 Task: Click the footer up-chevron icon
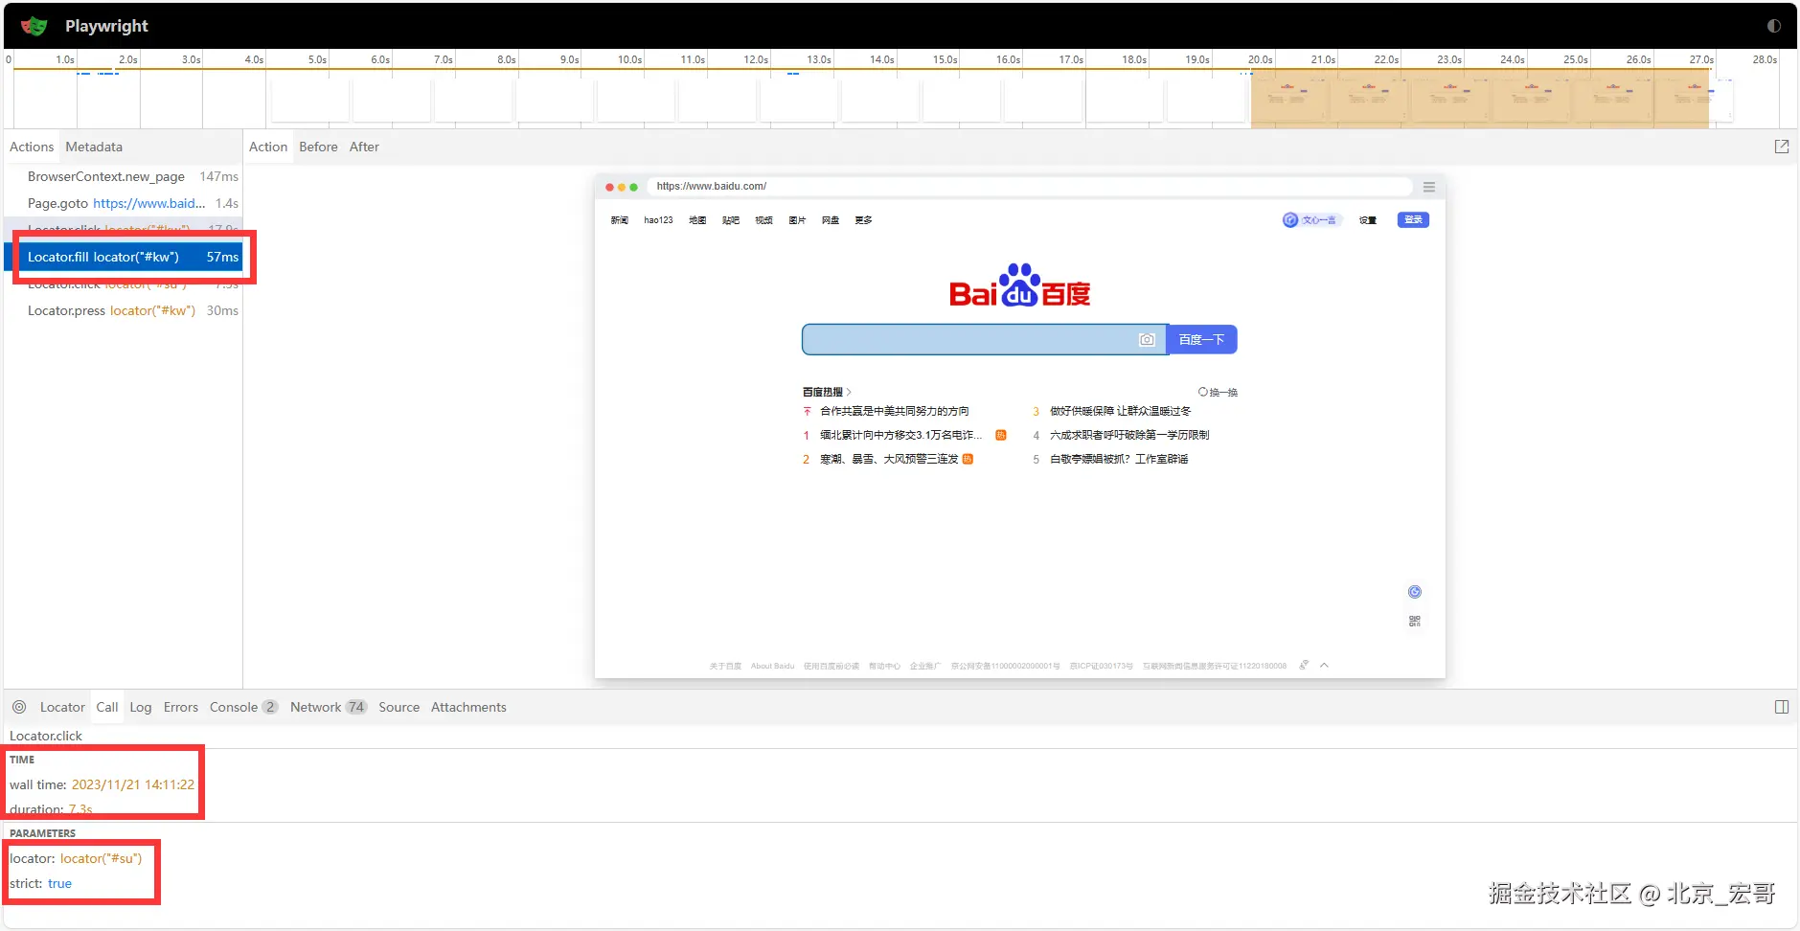(1324, 665)
